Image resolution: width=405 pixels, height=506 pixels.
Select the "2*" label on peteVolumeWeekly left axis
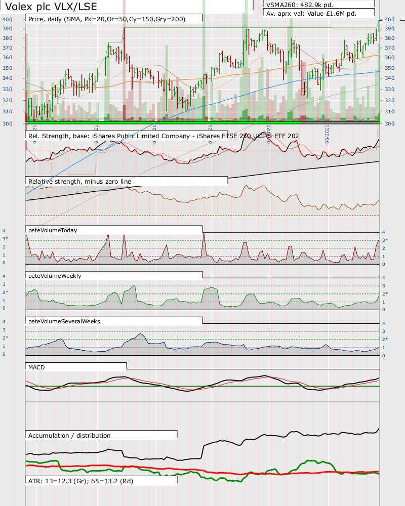pos(6,292)
